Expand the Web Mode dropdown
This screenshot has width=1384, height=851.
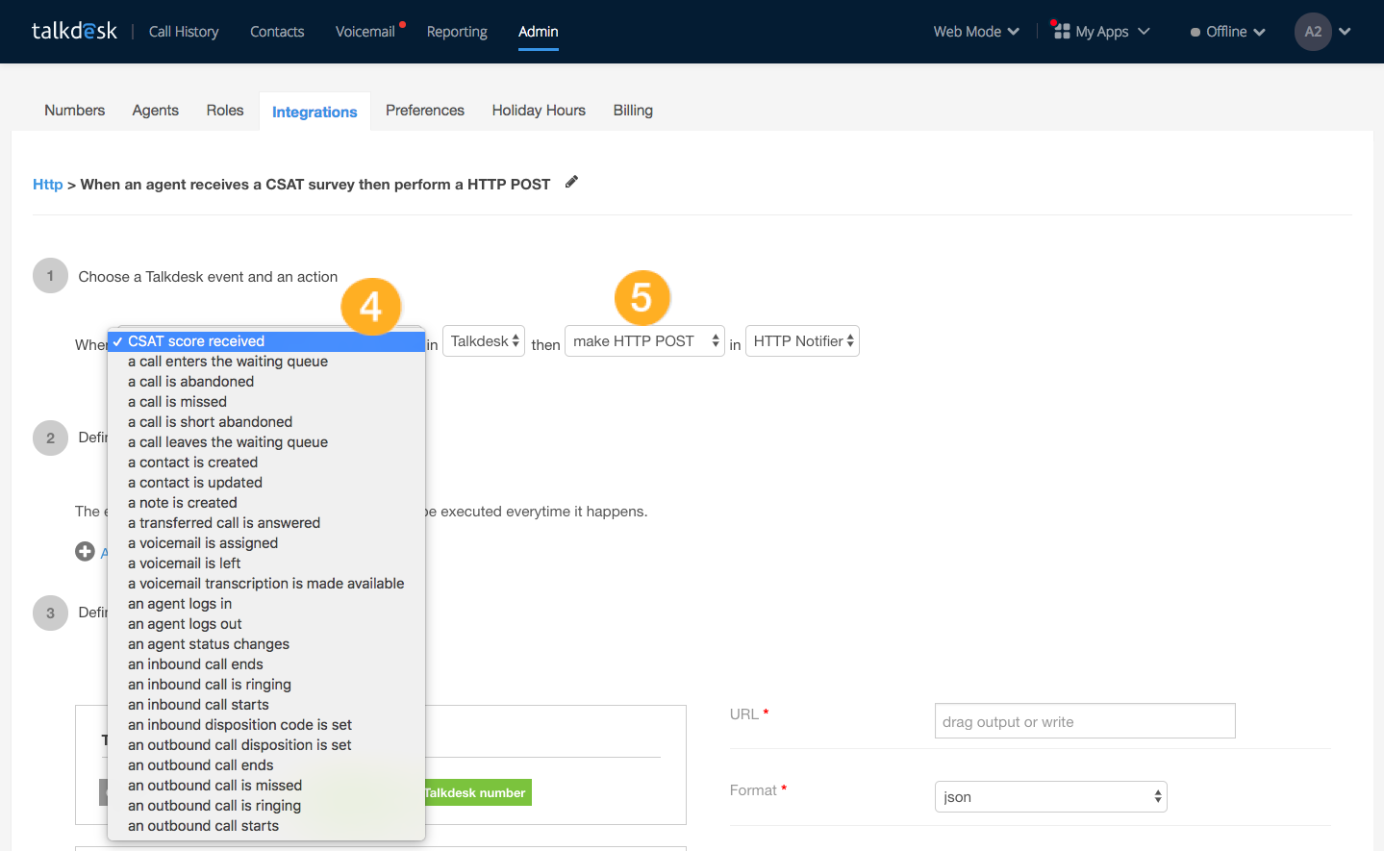975,31
